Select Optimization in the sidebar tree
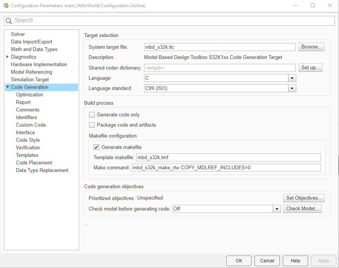 (x=29, y=94)
